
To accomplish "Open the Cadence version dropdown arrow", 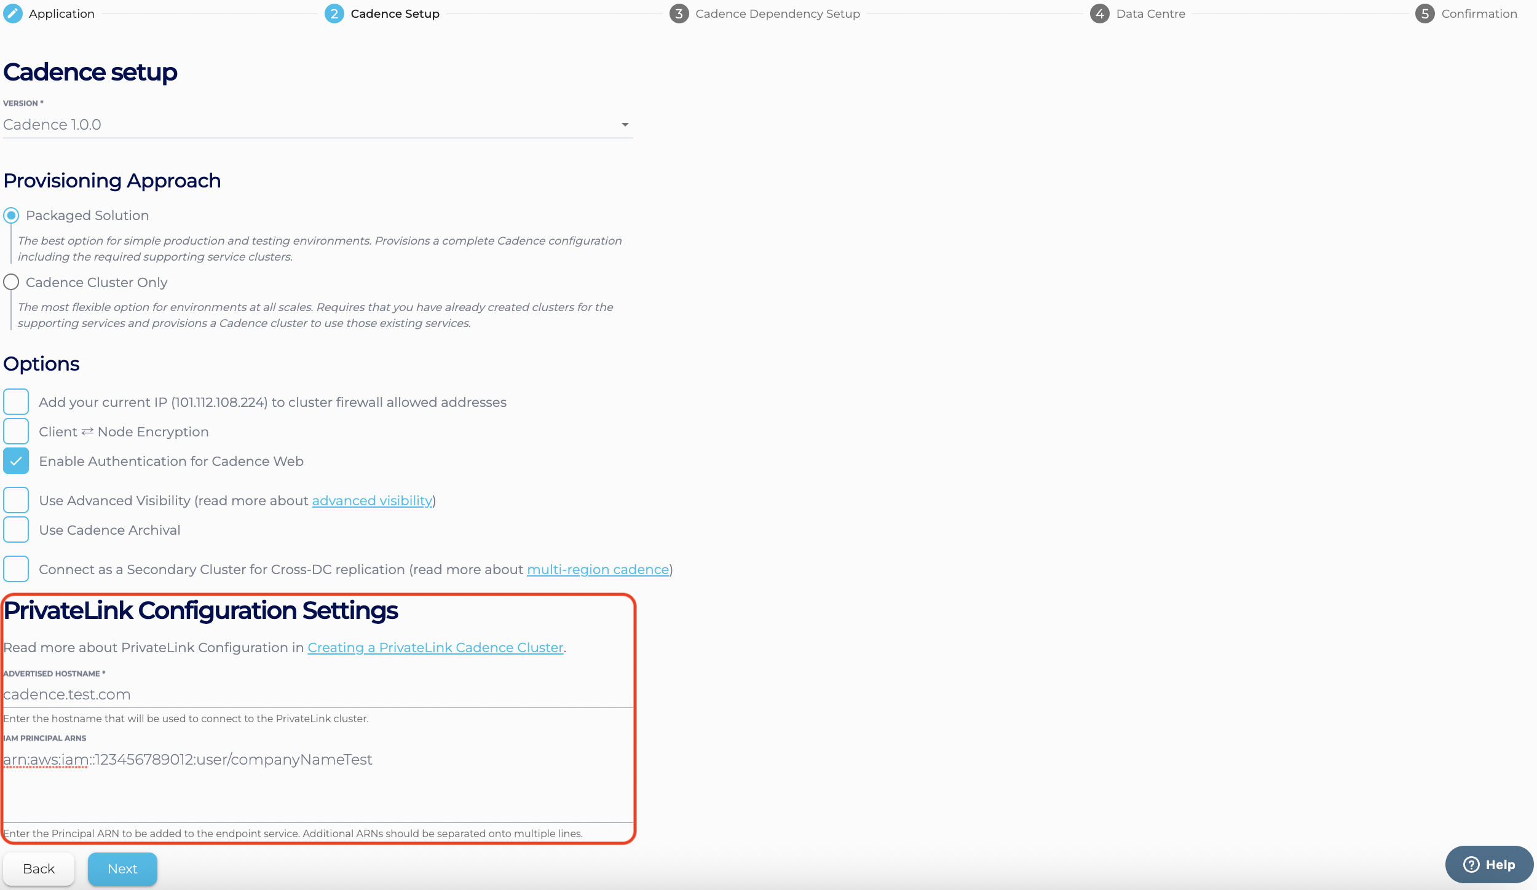I will pos(625,125).
